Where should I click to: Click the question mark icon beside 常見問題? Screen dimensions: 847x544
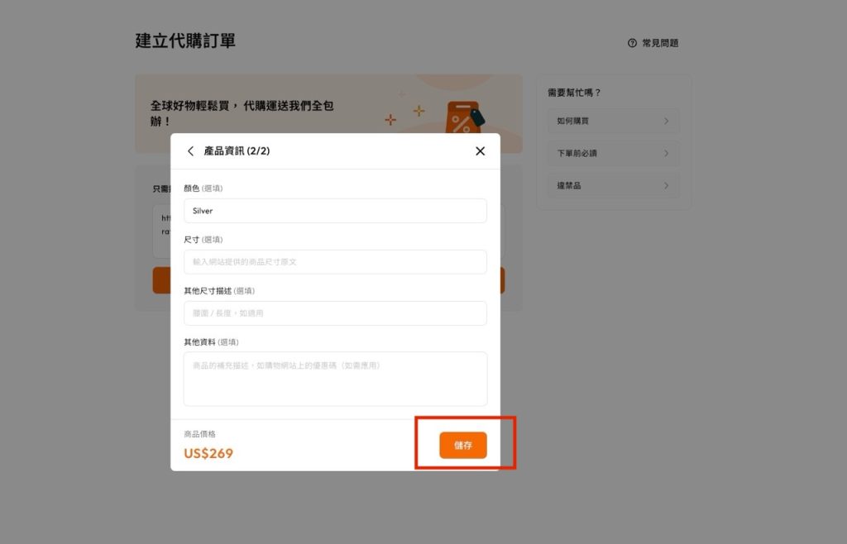pyautogui.click(x=632, y=43)
